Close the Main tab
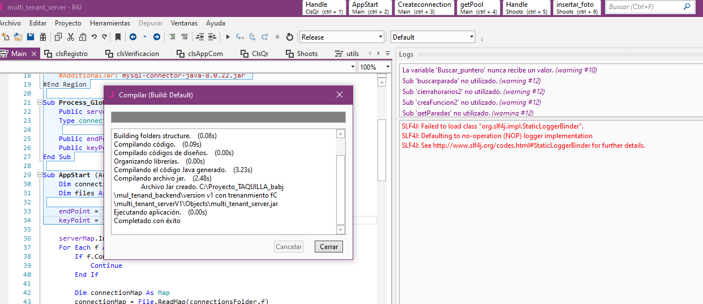The height and width of the screenshot is (304, 703). pyautogui.click(x=34, y=54)
